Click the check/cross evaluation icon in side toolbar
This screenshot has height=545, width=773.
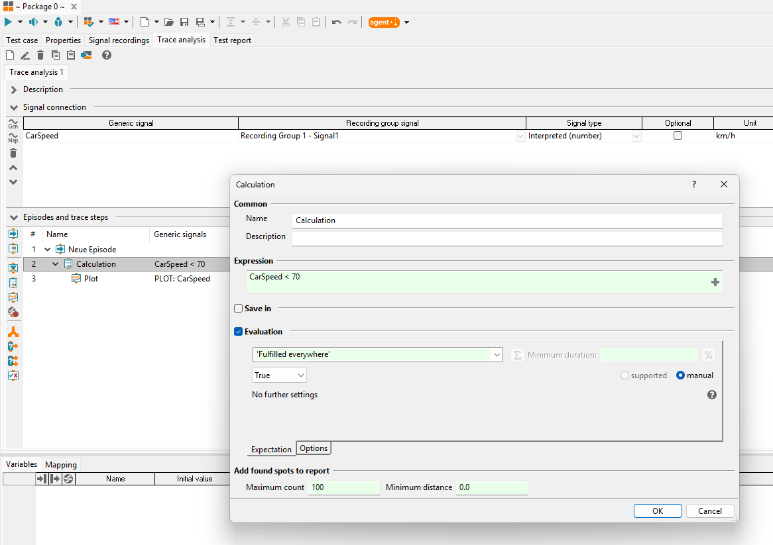point(13,375)
